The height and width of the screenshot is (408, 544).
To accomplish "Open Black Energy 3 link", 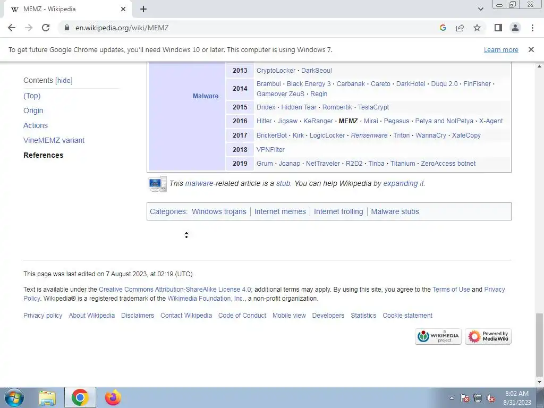I will point(309,84).
